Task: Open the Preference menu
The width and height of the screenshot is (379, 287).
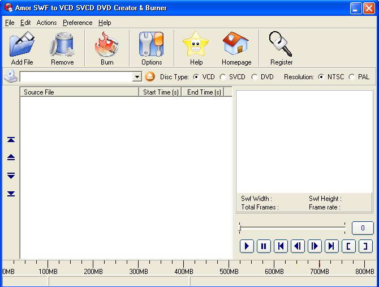Action: coord(77,23)
